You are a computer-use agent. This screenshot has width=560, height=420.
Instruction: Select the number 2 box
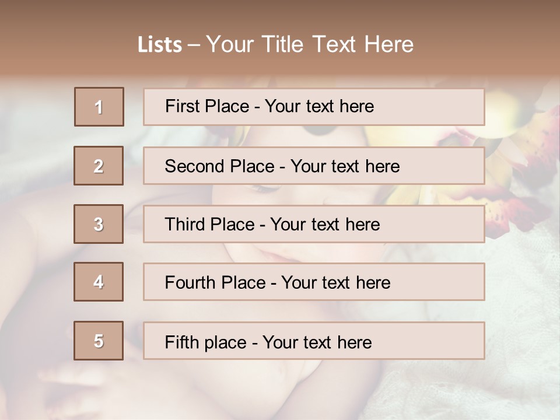[x=99, y=166]
